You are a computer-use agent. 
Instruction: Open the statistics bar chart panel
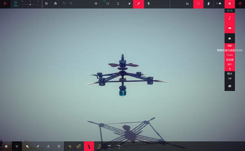coord(187,3)
